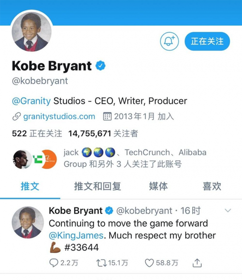Screen dimensions: 242x280
Task: Open the Alibaba Group orange avatar
Action: pos(48,159)
